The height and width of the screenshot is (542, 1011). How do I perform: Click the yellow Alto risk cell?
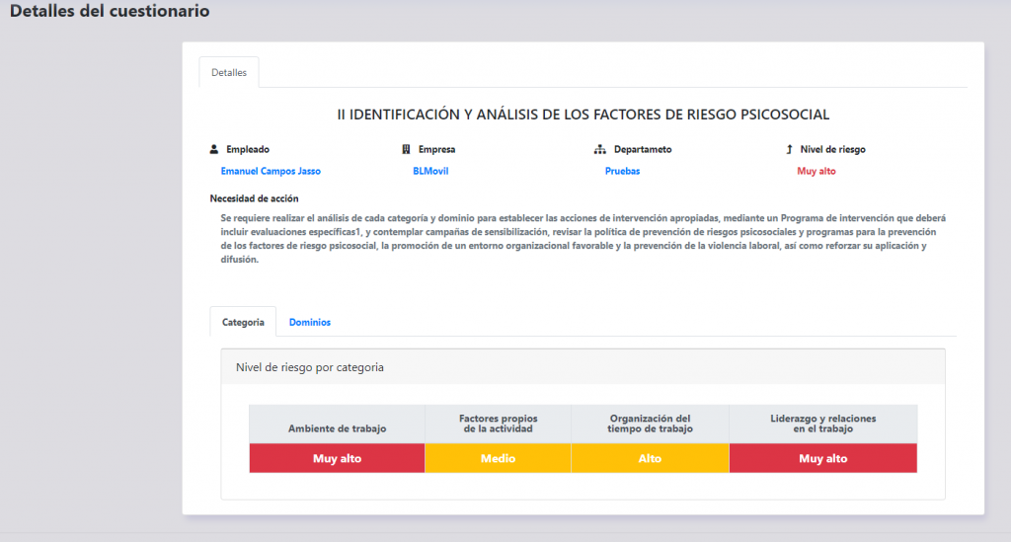click(x=650, y=458)
